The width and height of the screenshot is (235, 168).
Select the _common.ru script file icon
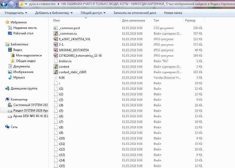pyautogui.click(x=56, y=33)
